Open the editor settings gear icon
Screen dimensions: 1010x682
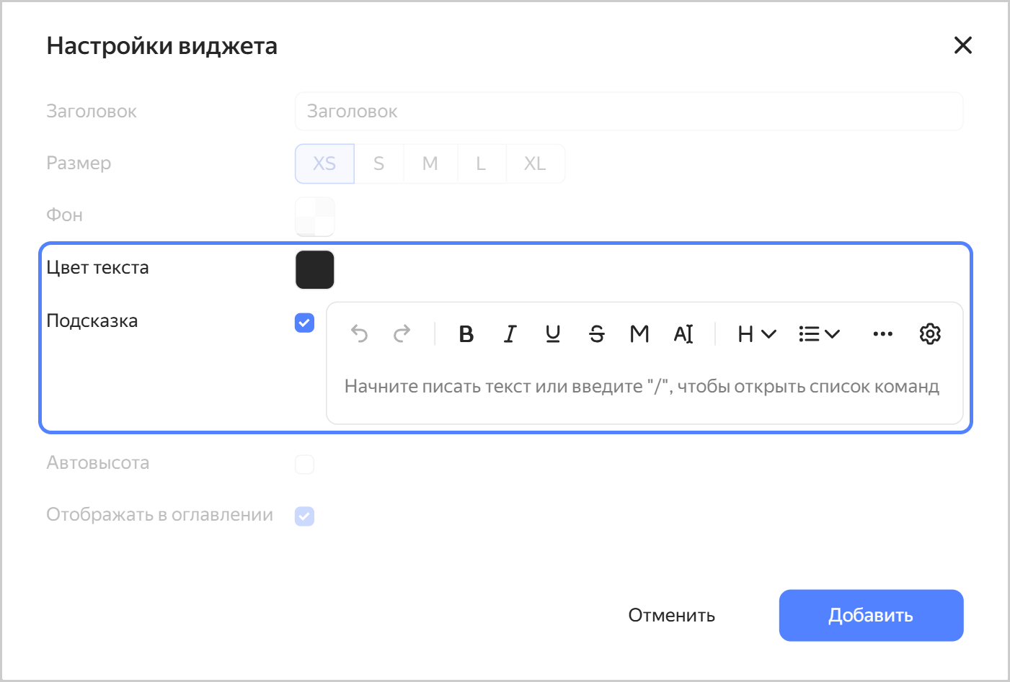pos(930,333)
